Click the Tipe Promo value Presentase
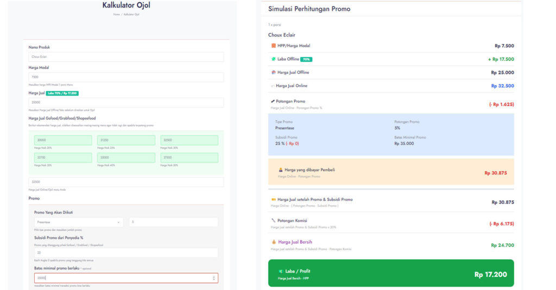Screen dimensions: 556x290 [285, 128]
